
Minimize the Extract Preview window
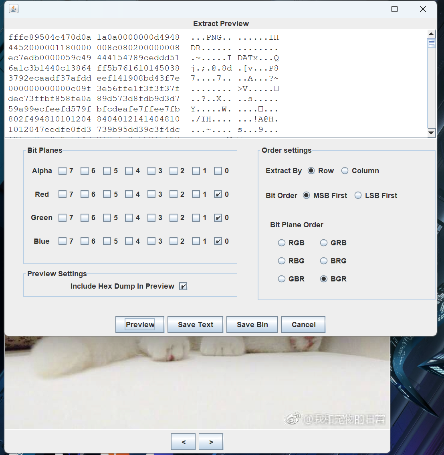click(x=367, y=9)
